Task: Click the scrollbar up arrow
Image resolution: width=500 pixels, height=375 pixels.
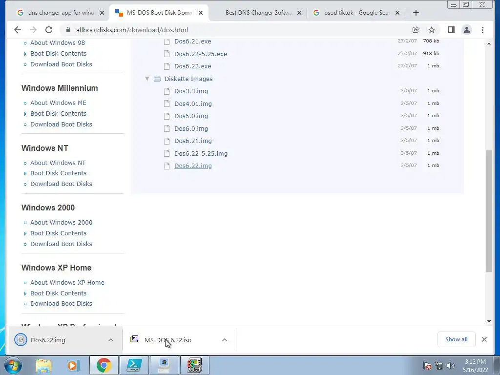Action: [x=489, y=43]
